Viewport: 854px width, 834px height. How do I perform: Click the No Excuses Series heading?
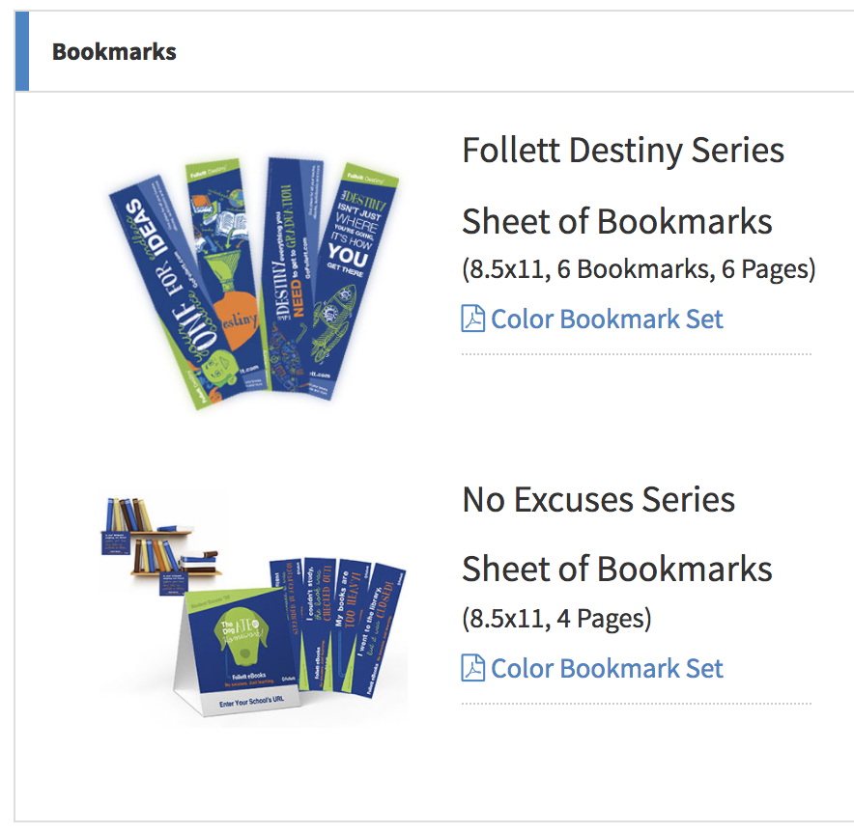coord(598,500)
